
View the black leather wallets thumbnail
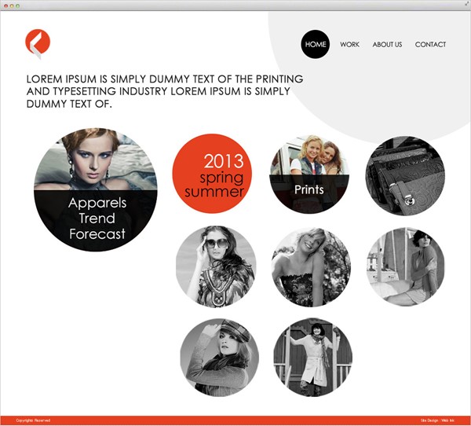pyautogui.click(x=405, y=176)
